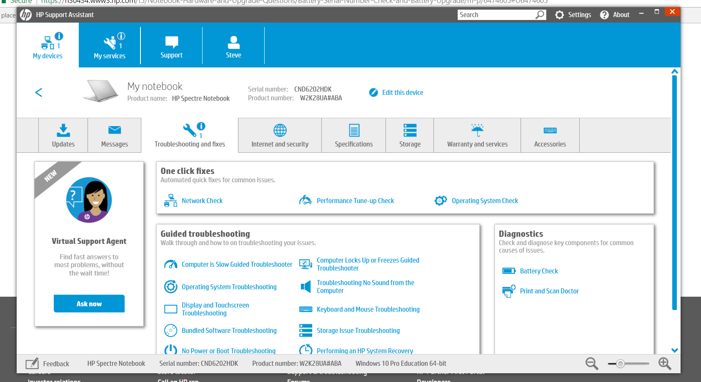Screen dimensions: 701x382
Task: Click the Storage Issue drive icon
Action: (x=305, y=330)
